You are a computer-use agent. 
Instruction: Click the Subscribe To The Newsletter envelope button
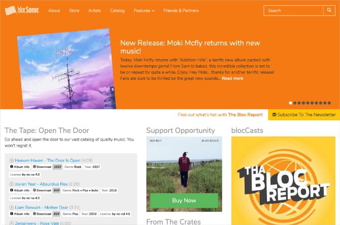pyautogui.click(x=304, y=115)
